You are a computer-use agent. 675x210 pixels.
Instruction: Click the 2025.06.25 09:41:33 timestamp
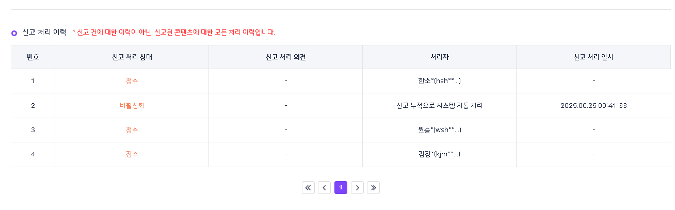point(594,105)
